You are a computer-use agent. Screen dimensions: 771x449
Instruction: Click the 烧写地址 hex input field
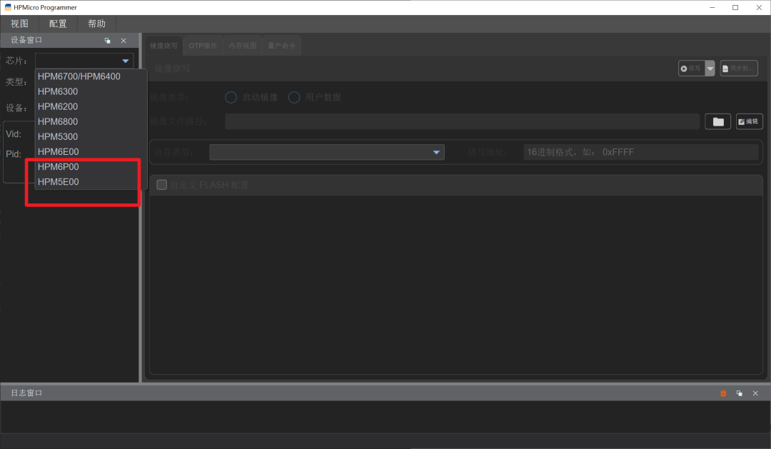coord(640,153)
